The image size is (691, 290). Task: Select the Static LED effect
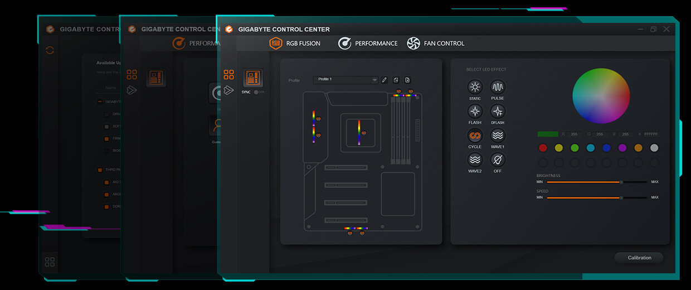coord(475,87)
